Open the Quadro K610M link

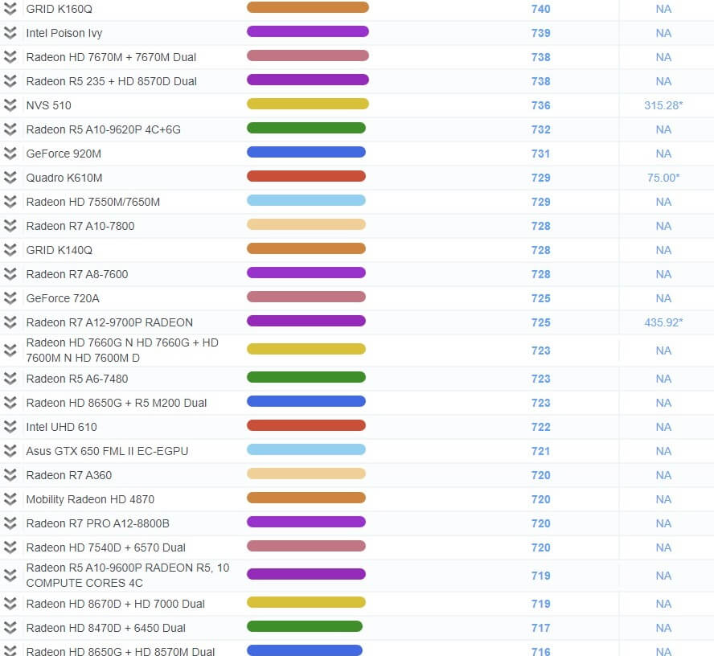64,178
